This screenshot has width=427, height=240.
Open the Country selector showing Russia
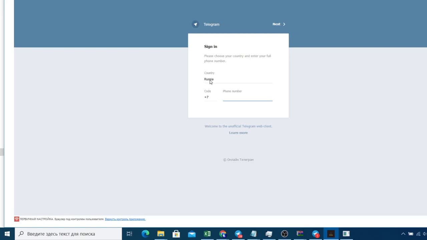[238, 79]
